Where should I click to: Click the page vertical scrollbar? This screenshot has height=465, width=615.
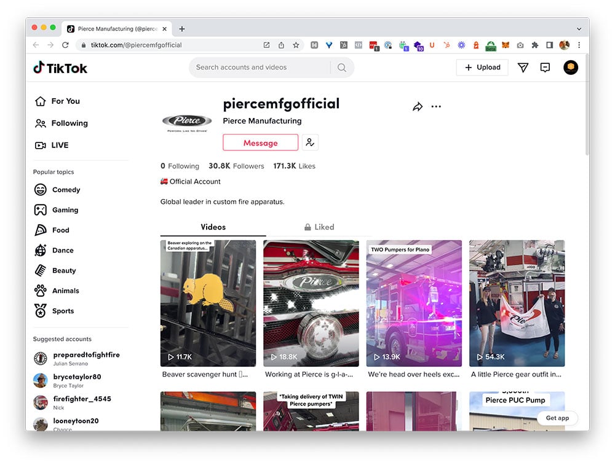587,106
